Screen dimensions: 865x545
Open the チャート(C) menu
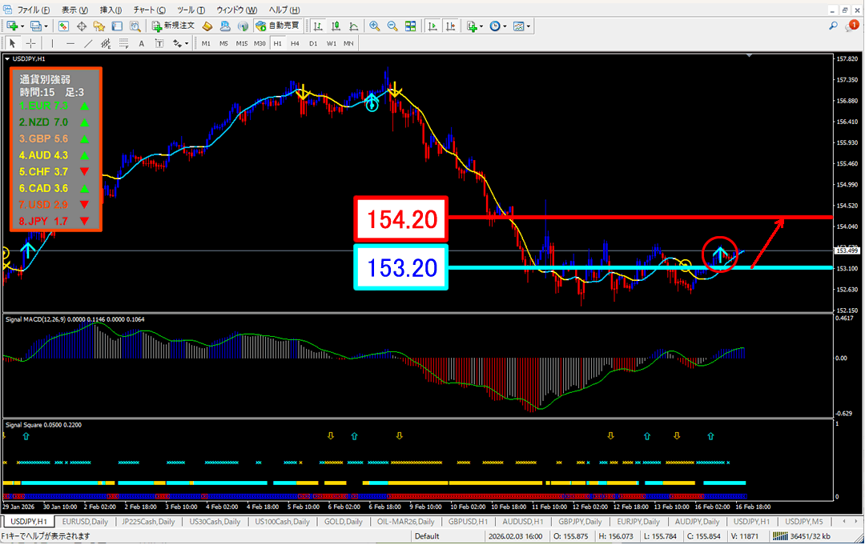pos(149,10)
